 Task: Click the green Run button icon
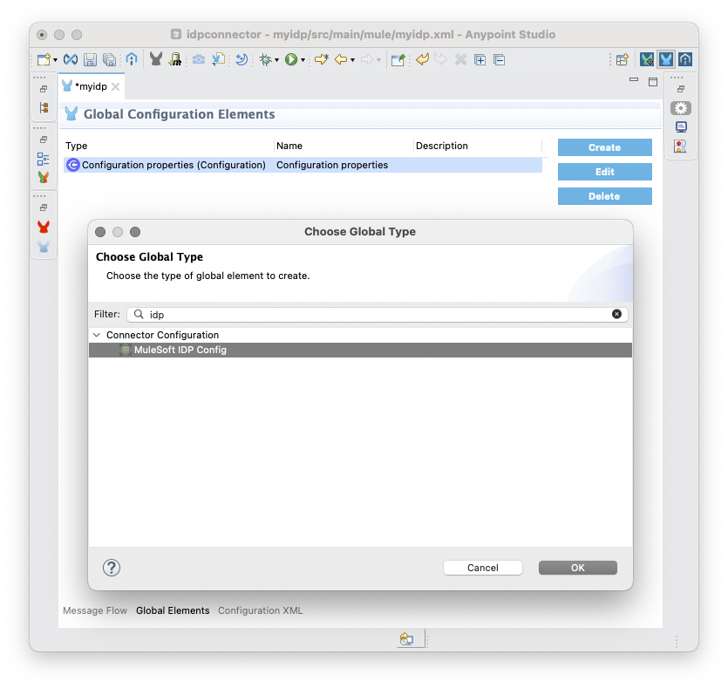[290, 60]
